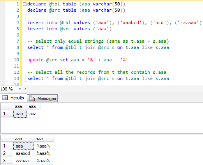Select second aaa column header in top grid
This screenshot has width=203, height=165.
click(x=34, y=107)
